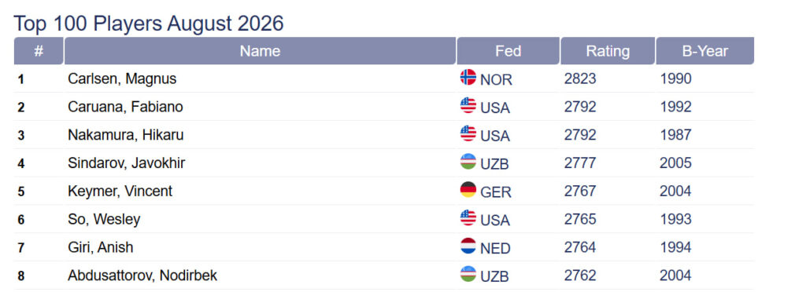Click Uzbekistan flag in Sindarov row
The width and height of the screenshot is (806, 292).
click(x=468, y=162)
